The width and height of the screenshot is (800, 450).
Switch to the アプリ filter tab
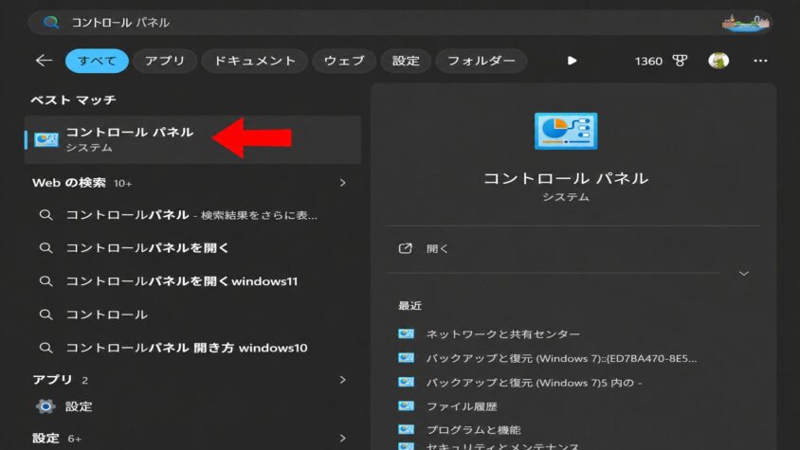pyautogui.click(x=165, y=61)
